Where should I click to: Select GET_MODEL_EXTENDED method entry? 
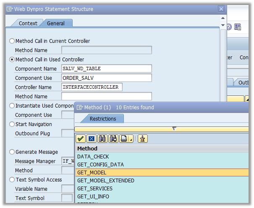pos(162,180)
